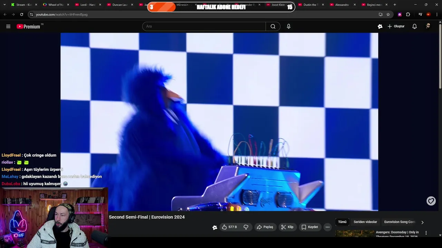Click the sparkle icon left of like button

(214, 227)
